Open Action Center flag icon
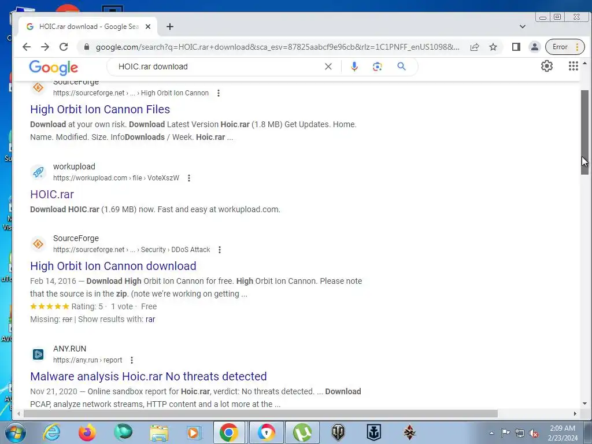Viewport: 592px width, 444px height. [505, 433]
